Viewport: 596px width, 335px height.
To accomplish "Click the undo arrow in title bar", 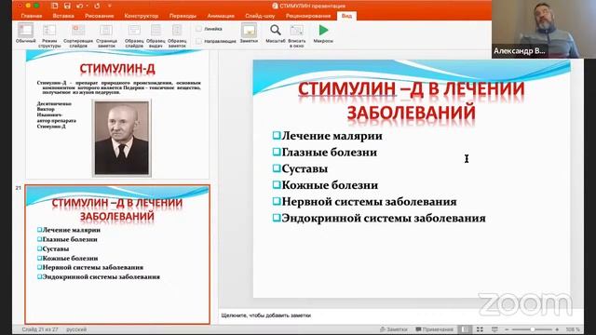I will click(79, 6).
